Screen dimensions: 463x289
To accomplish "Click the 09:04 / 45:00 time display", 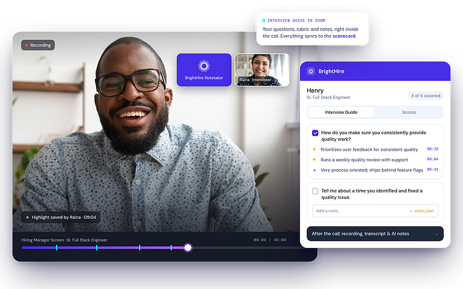I will 270,240.
